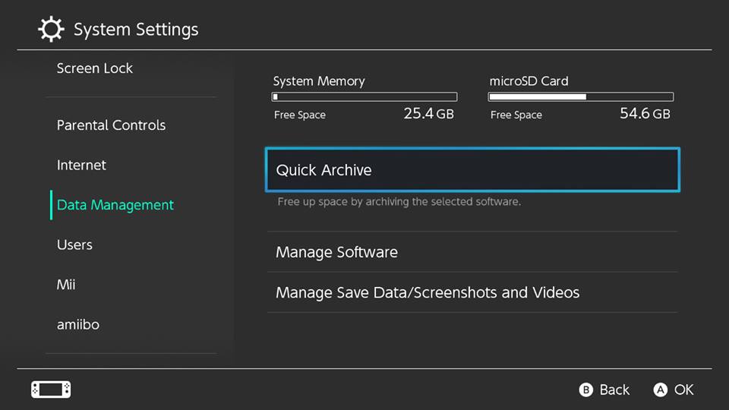Viewport: 729px width, 410px height.
Task: Open the Users section
Action: click(74, 244)
